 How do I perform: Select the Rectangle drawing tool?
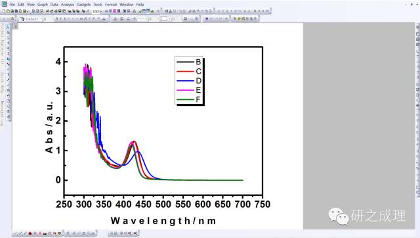[8, 91]
